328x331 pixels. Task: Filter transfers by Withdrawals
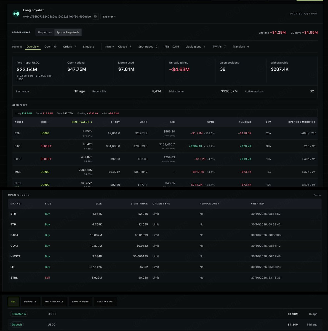(54, 301)
